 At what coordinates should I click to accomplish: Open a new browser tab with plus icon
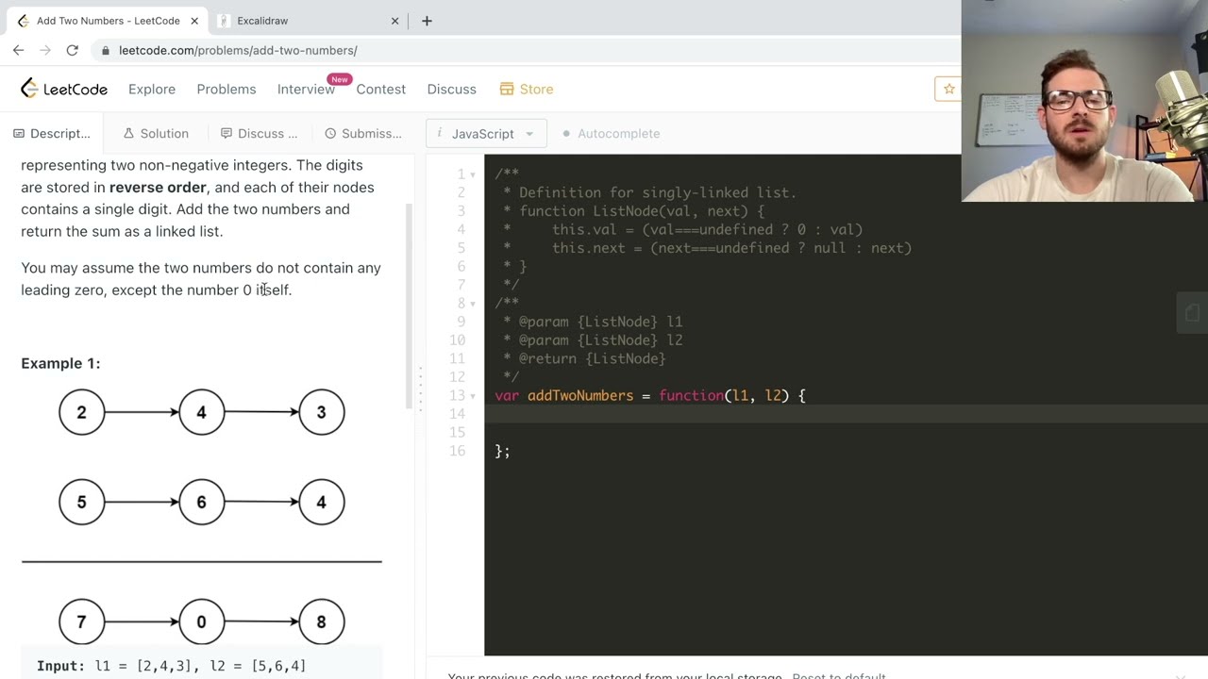coord(427,21)
